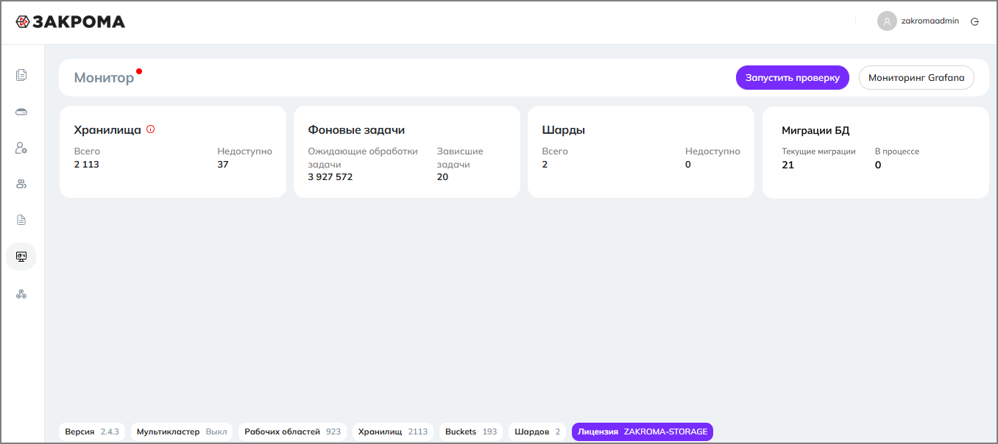Open the user settings icon in sidebar
The height and width of the screenshot is (444, 998).
21,148
